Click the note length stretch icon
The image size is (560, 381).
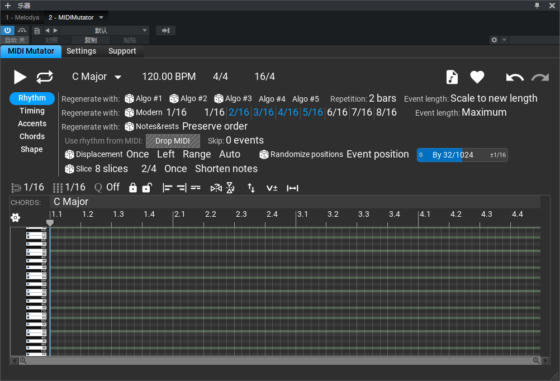point(292,188)
